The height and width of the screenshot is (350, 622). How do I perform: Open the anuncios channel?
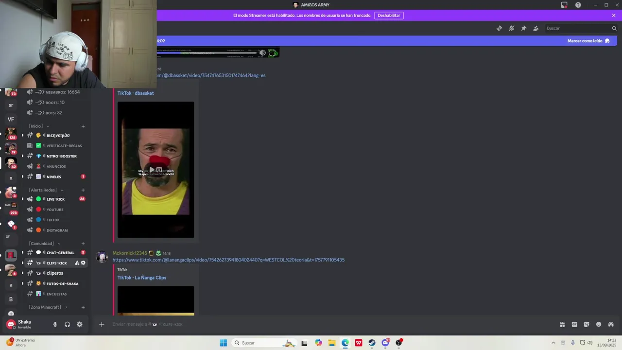[56, 166]
